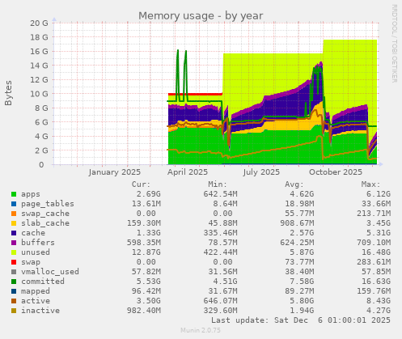Screen dimensions: 402x339
Task: Click the 'Min:' column header
Action: tap(218, 184)
